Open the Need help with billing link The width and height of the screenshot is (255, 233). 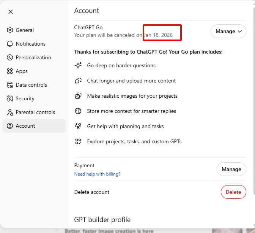coord(97,174)
